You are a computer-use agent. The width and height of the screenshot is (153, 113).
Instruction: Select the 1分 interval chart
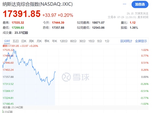point(107,41)
